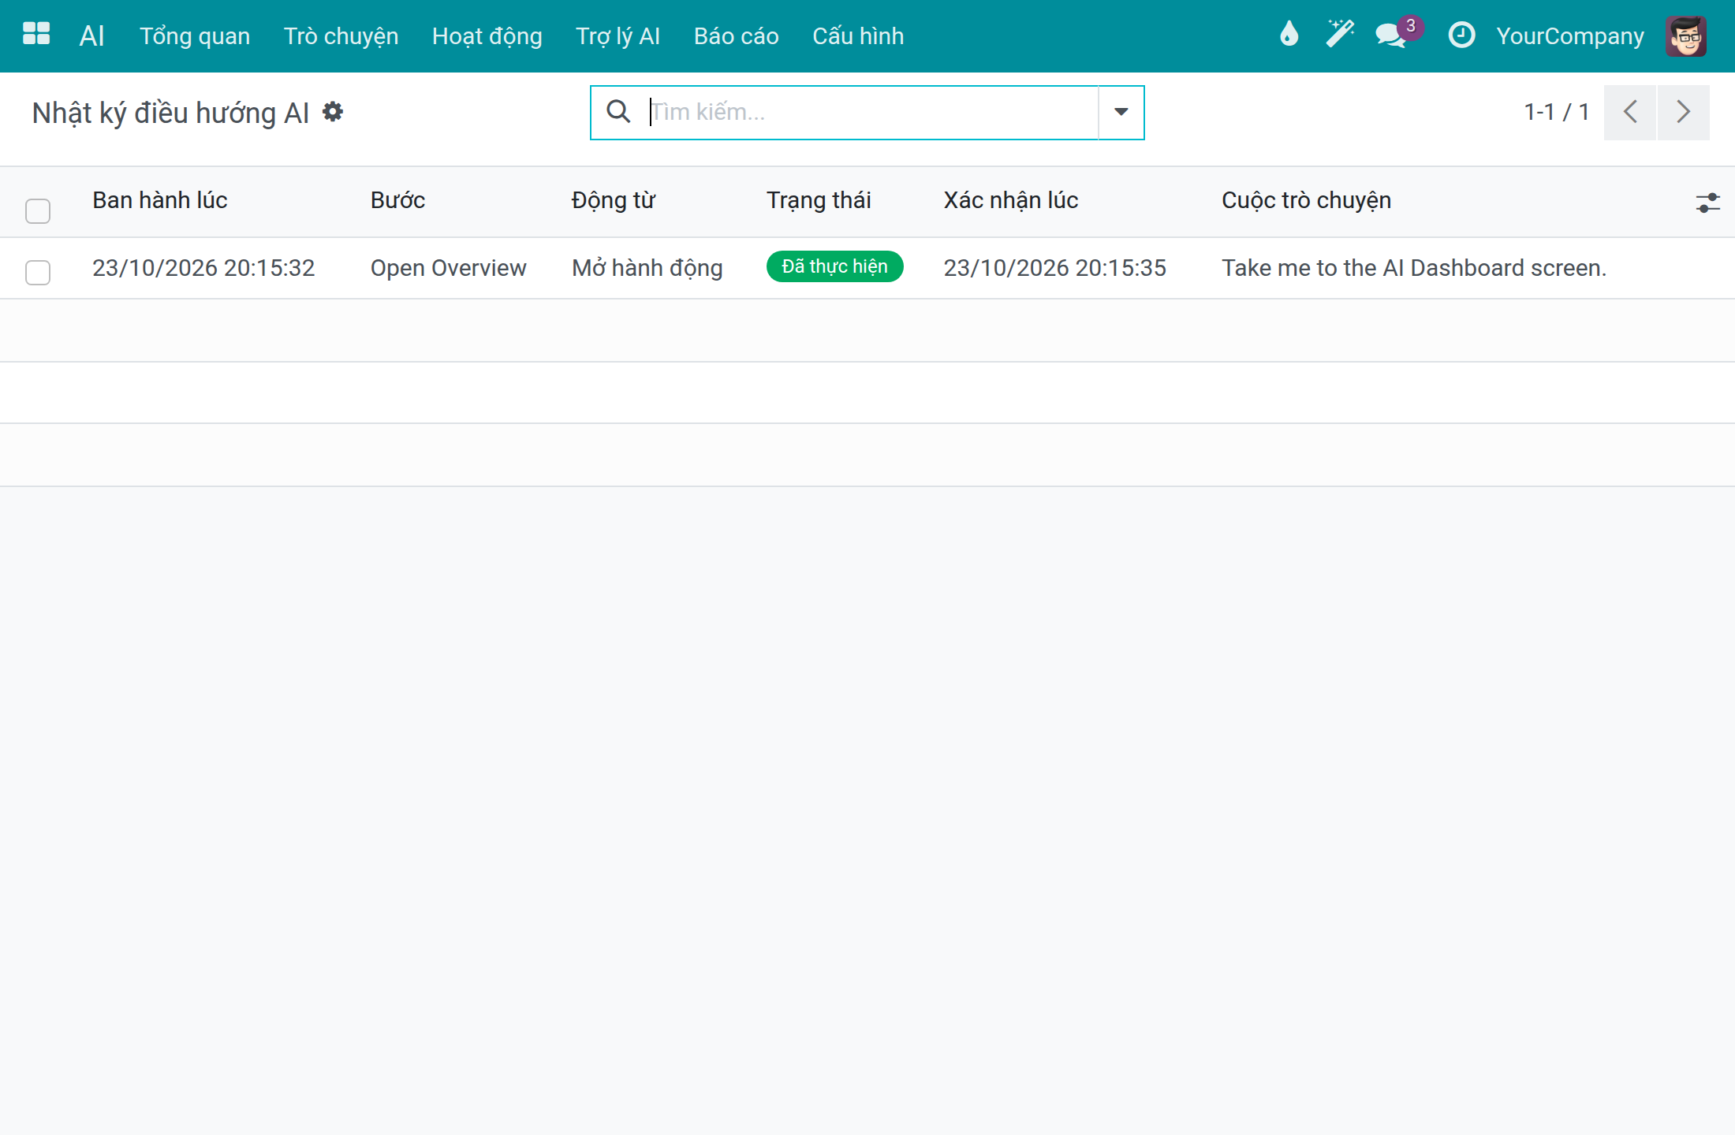Sort by Trạng thái column header
This screenshot has height=1135, width=1735.
tap(819, 200)
